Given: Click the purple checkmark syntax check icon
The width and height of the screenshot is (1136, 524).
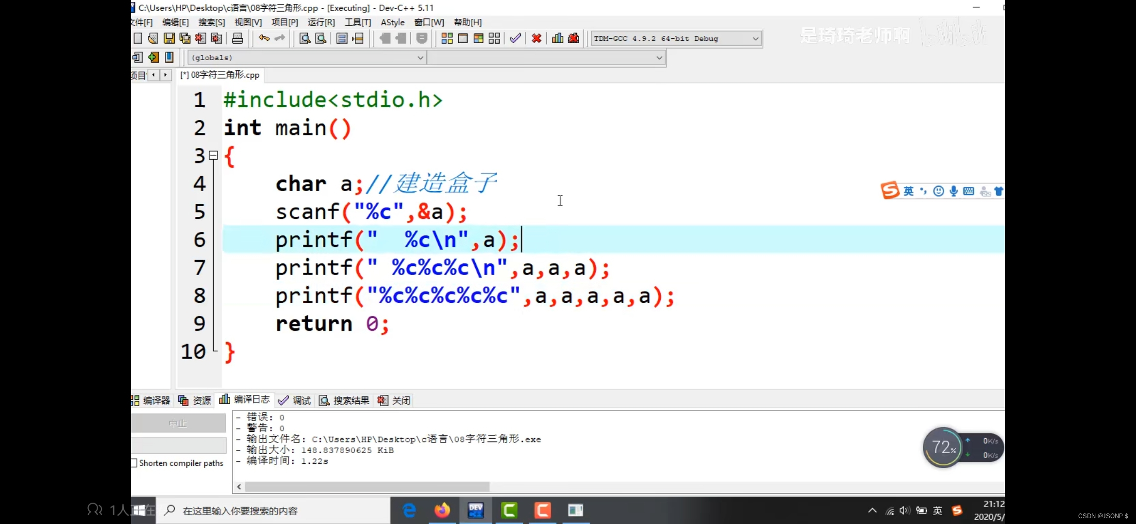Looking at the screenshot, I should [516, 38].
